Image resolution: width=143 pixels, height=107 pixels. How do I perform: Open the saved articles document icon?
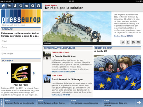point(15,6)
